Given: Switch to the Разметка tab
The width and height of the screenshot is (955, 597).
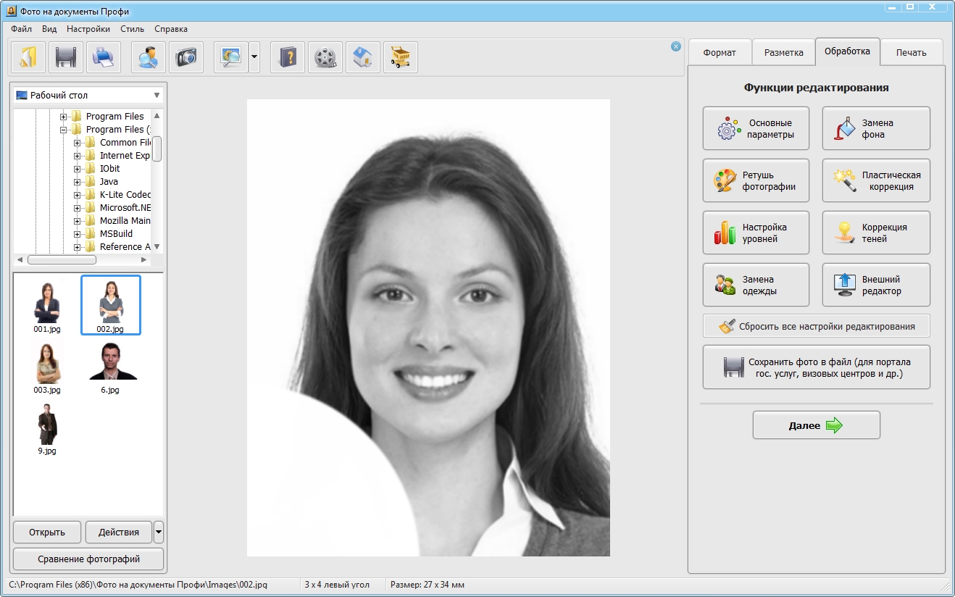Looking at the screenshot, I should tap(783, 52).
